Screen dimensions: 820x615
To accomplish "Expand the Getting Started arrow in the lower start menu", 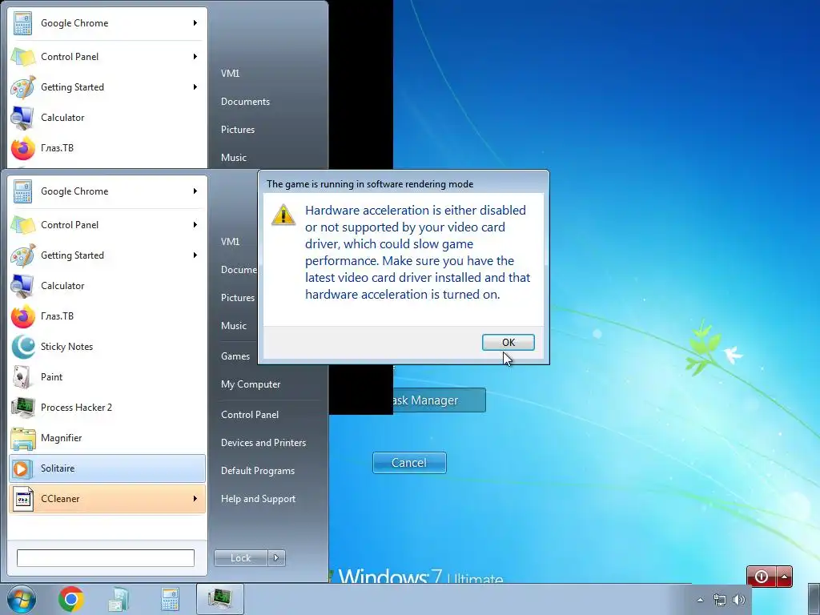I will coord(195,255).
